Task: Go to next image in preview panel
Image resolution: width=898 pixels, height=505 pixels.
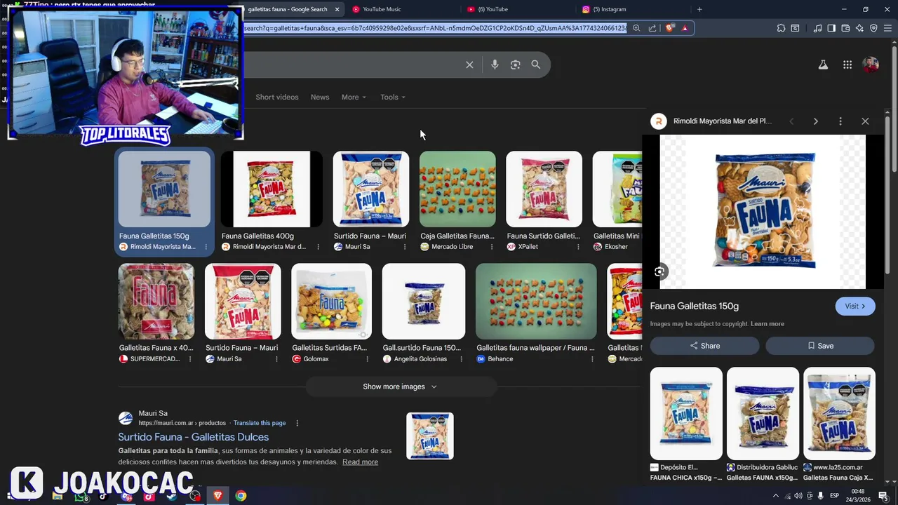Action: (815, 121)
